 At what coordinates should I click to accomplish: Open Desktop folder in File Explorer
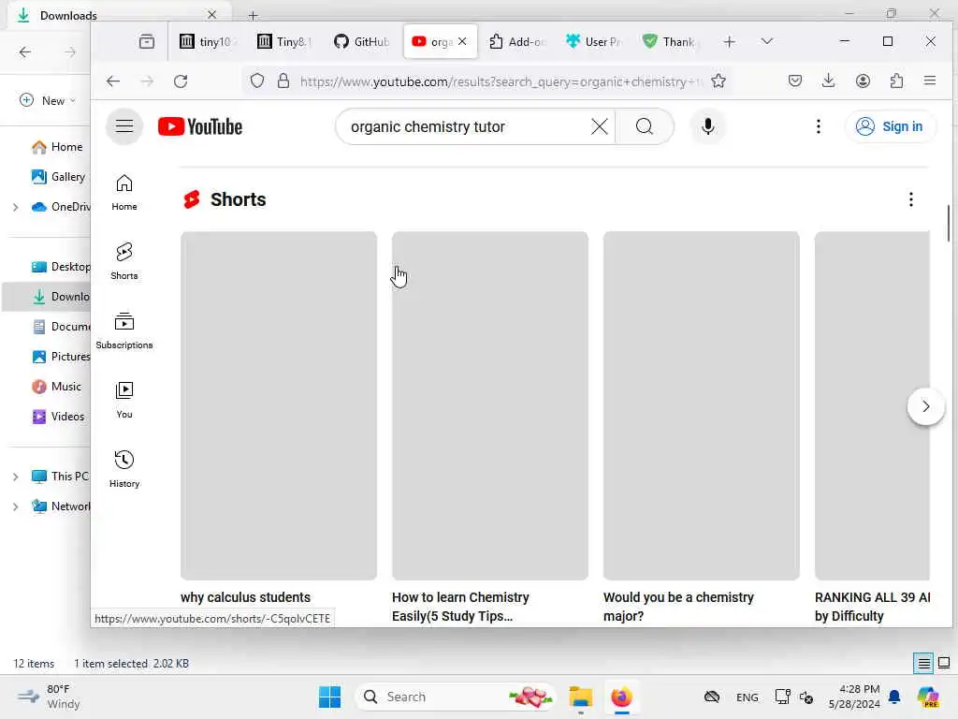[x=61, y=267]
